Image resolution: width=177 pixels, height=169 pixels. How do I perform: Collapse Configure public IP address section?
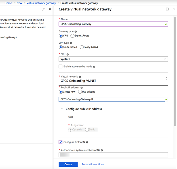click(62, 109)
